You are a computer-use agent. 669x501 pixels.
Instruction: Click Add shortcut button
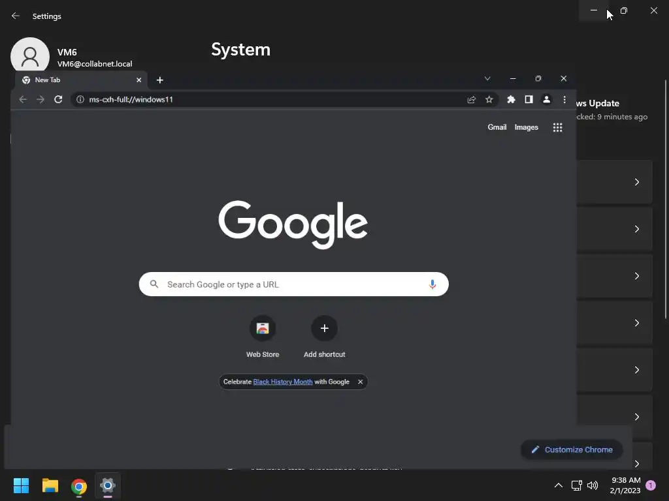pos(324,337)
